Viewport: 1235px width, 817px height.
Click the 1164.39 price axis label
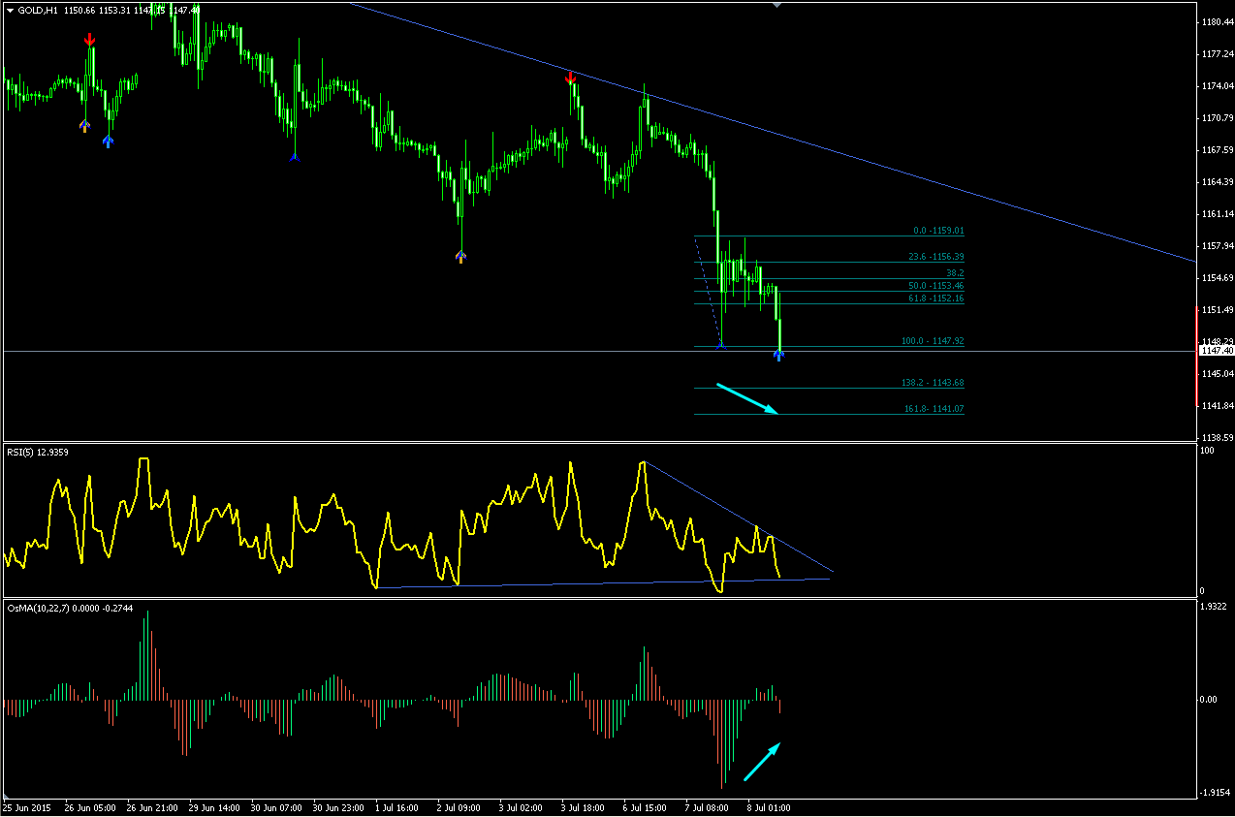pos(1217,181)
